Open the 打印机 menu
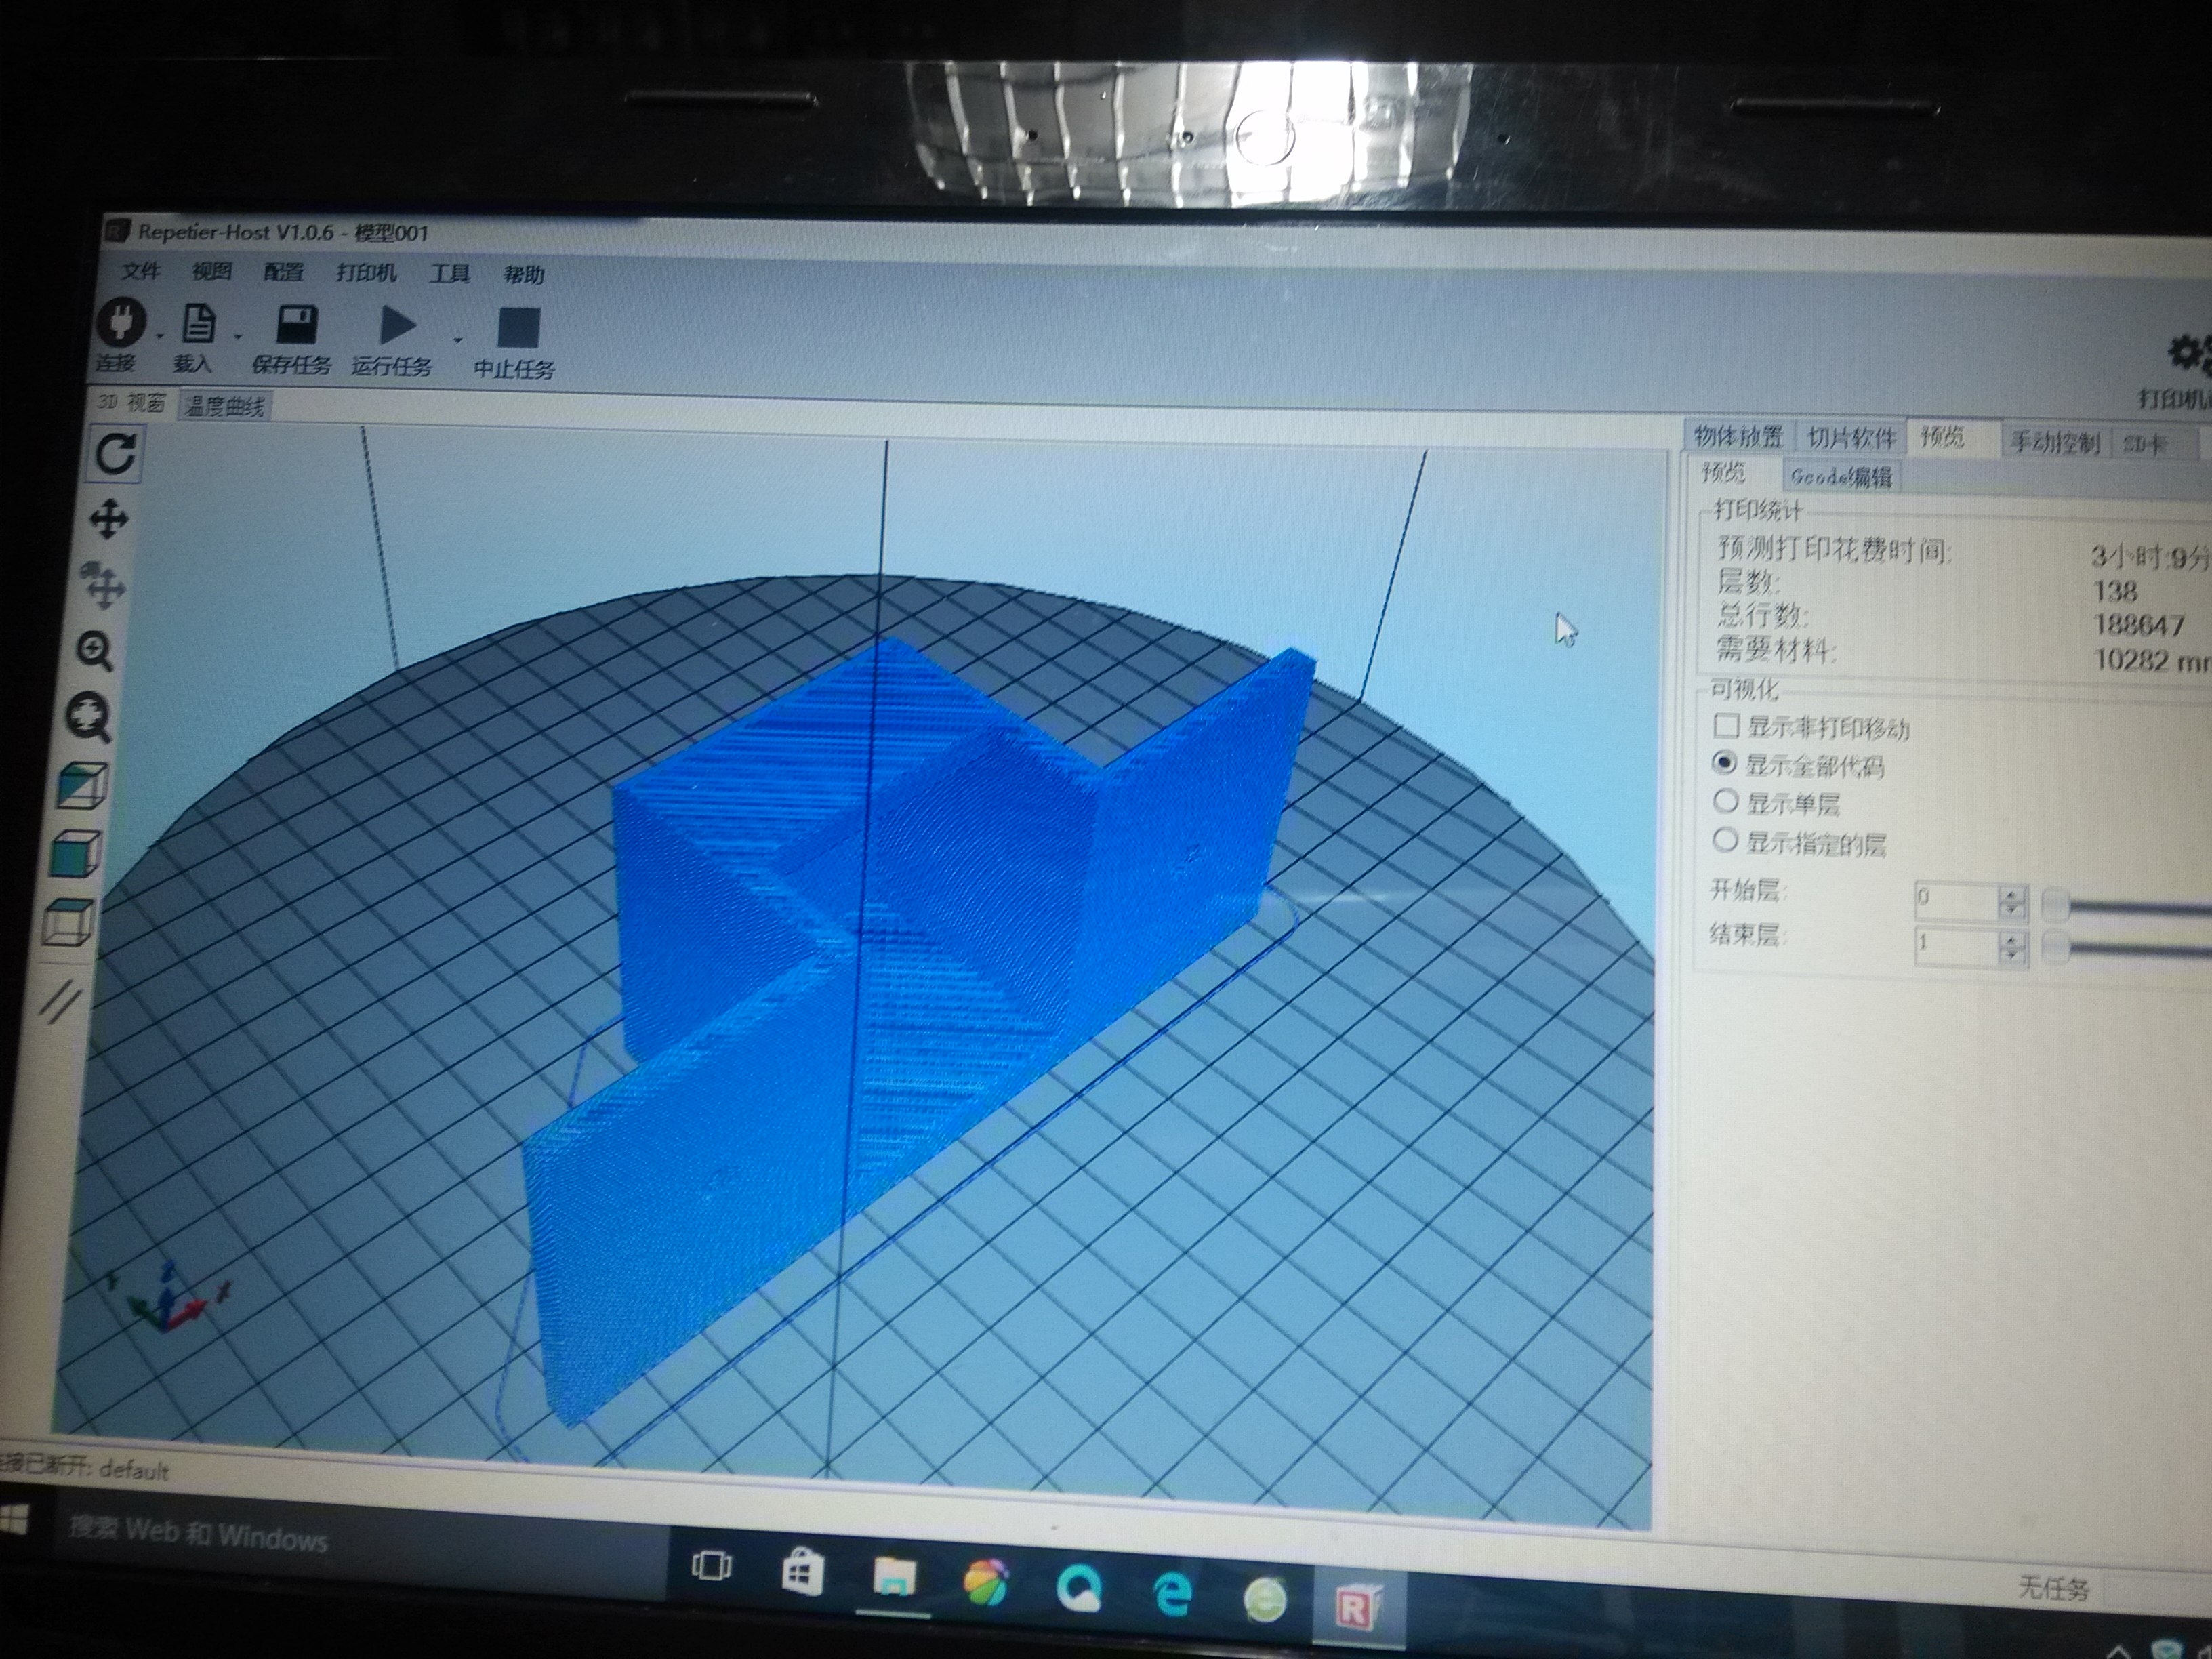 [x=366, y=273]
